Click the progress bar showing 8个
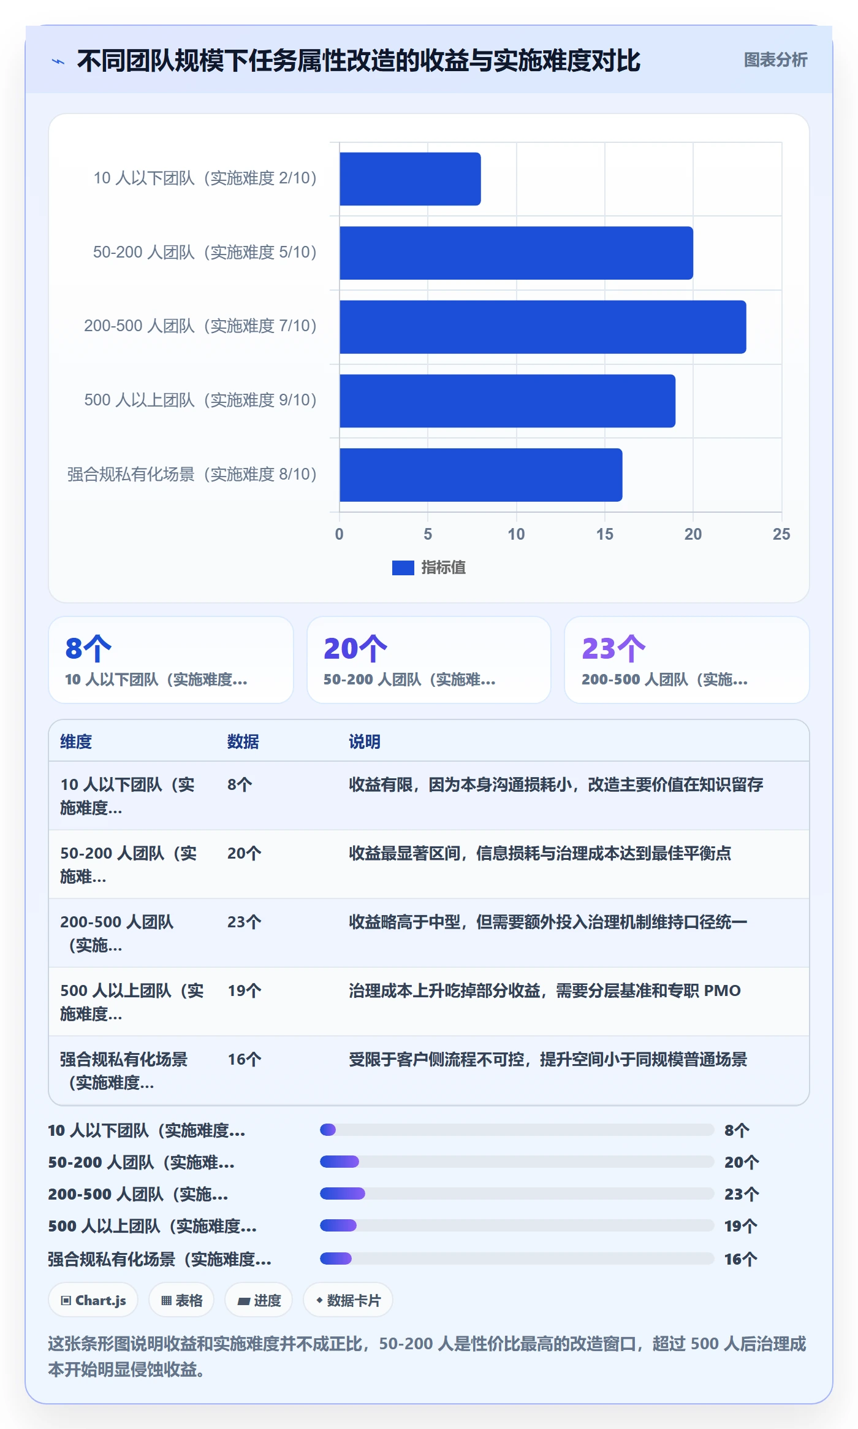This screenshot has width=858, height=1429. (517, 1130)
